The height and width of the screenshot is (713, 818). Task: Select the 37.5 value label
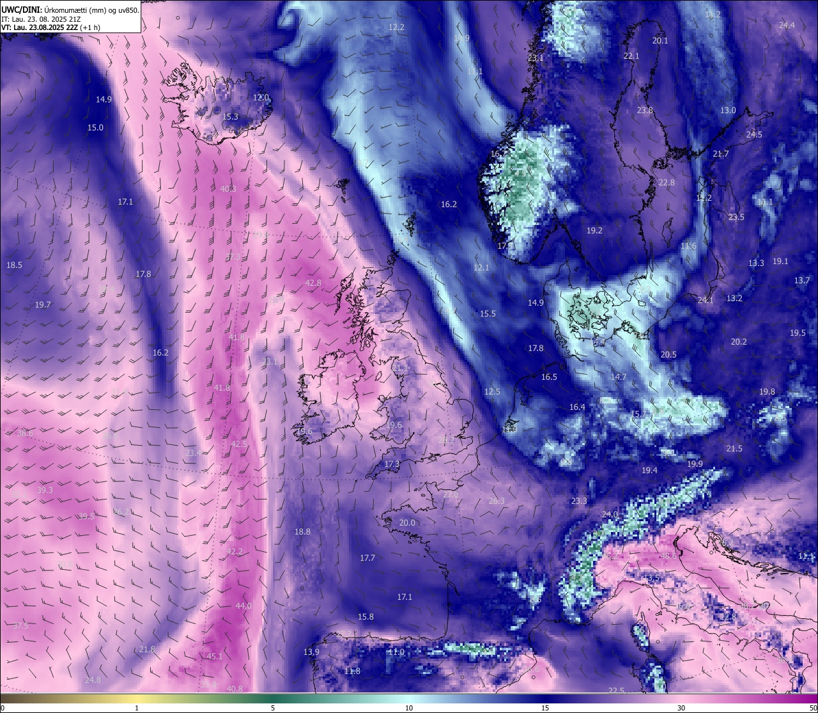pyautogui.click(x=20, y=625)
